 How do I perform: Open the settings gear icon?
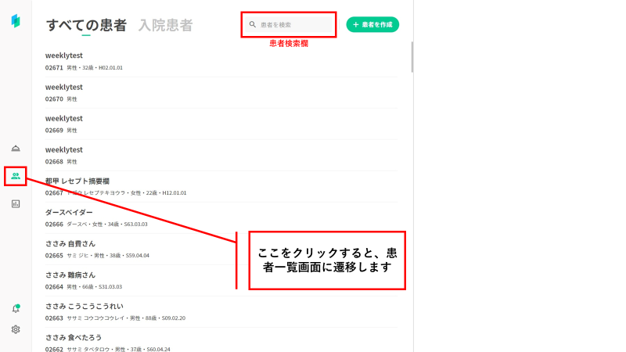[x=16, y=329]
